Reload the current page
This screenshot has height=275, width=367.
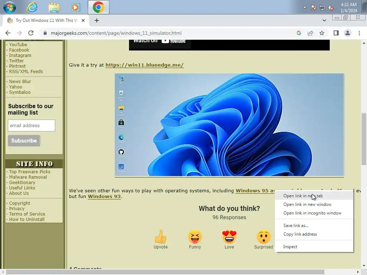click(31, 33)
